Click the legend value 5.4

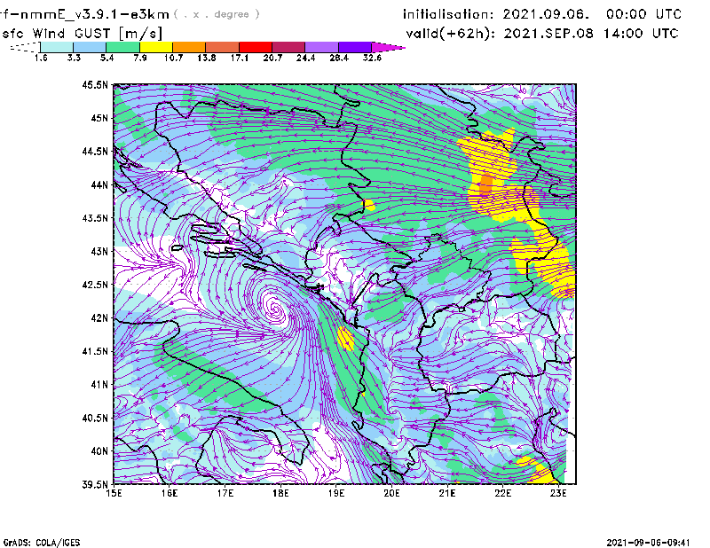click(106, 58)
